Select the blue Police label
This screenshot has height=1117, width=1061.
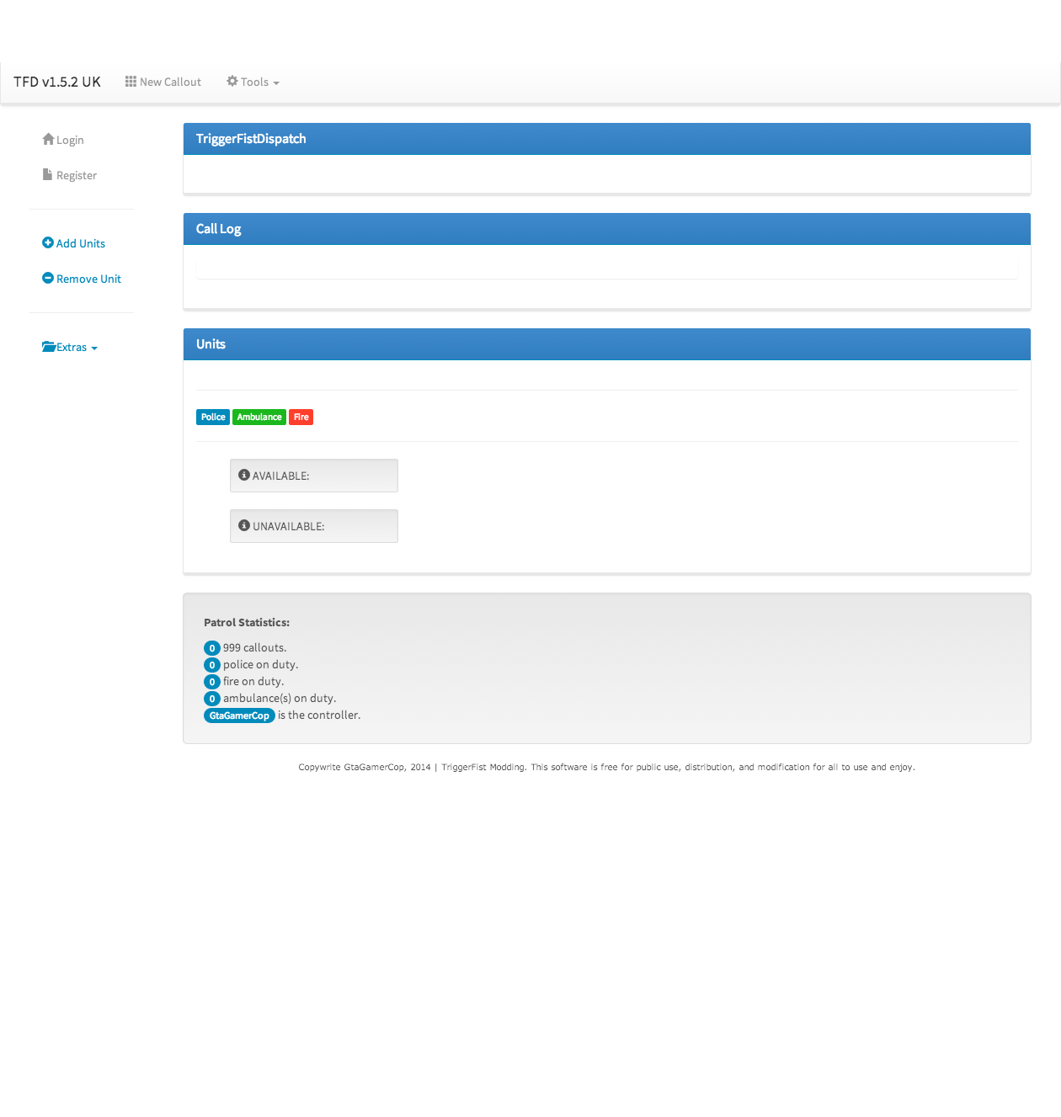coord(213,417)
